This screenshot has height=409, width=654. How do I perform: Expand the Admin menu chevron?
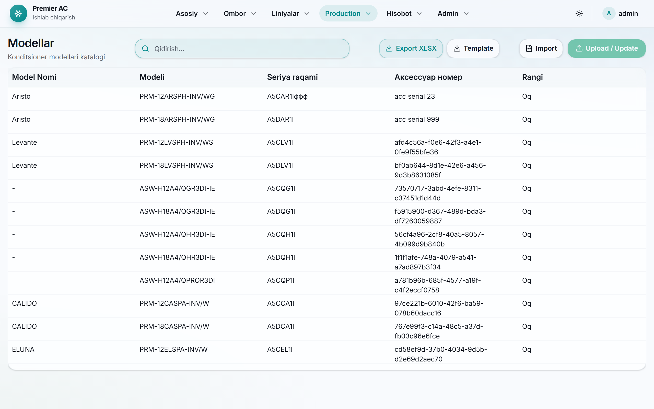pos(466,14)
